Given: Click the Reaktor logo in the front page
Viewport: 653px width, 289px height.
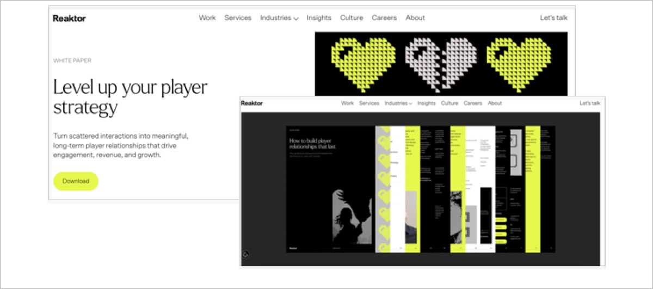Looking at the screenshot, I should point(251,103).
